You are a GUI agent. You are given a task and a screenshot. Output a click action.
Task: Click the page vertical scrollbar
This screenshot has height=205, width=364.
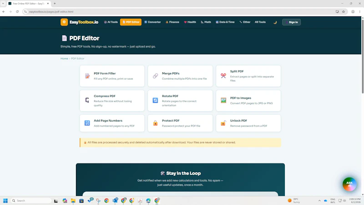(362, 56)
